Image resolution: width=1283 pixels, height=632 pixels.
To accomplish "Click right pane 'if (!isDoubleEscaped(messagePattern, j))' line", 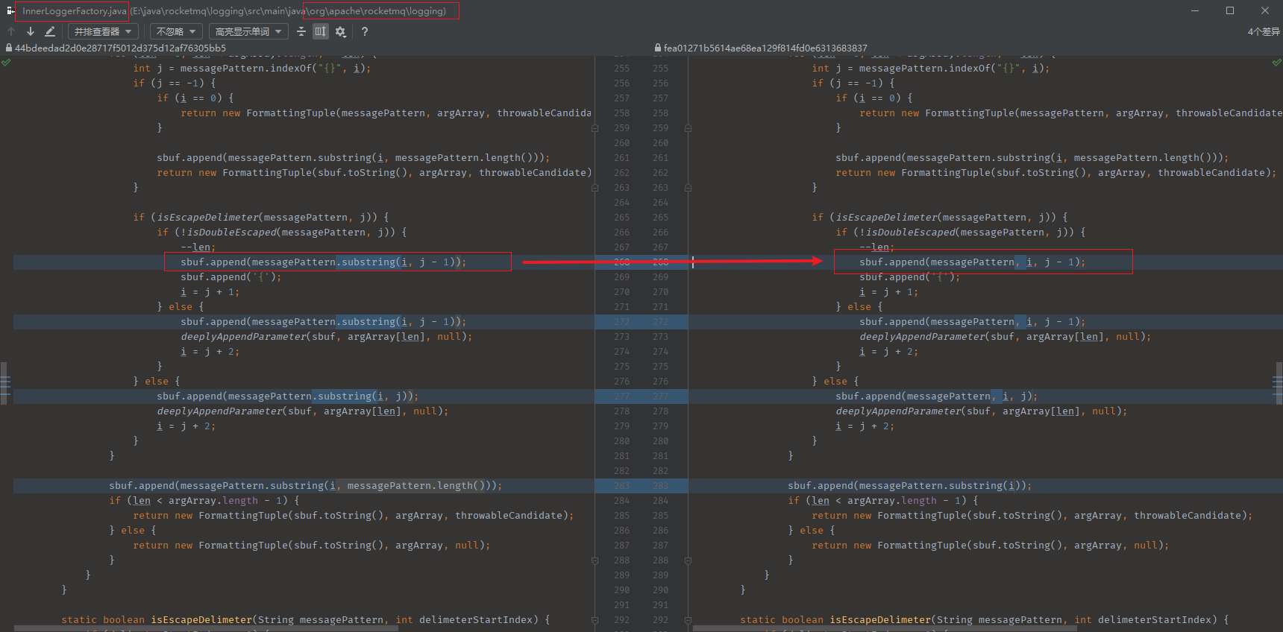I will [x=961, y=233].
